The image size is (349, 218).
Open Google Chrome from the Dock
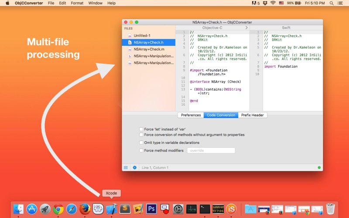58,209
